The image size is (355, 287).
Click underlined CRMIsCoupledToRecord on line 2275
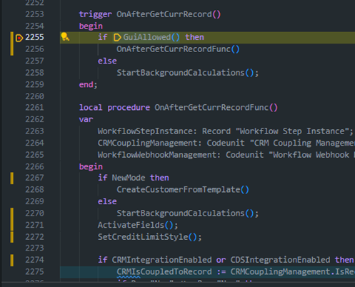(164, 272)
